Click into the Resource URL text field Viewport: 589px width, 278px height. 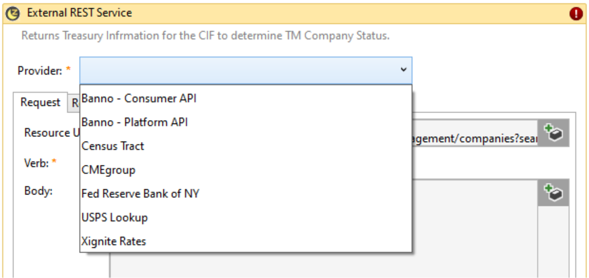tap(473, 138)
